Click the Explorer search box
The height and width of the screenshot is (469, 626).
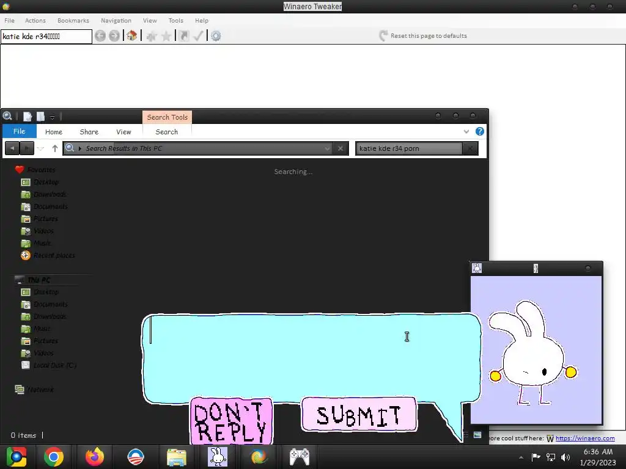409,148
